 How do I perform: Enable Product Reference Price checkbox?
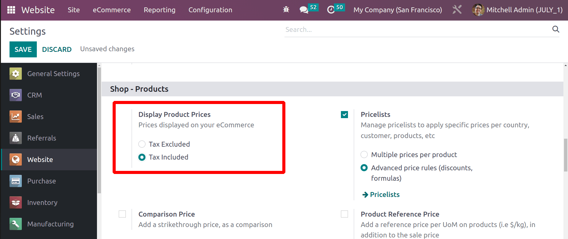344,214
